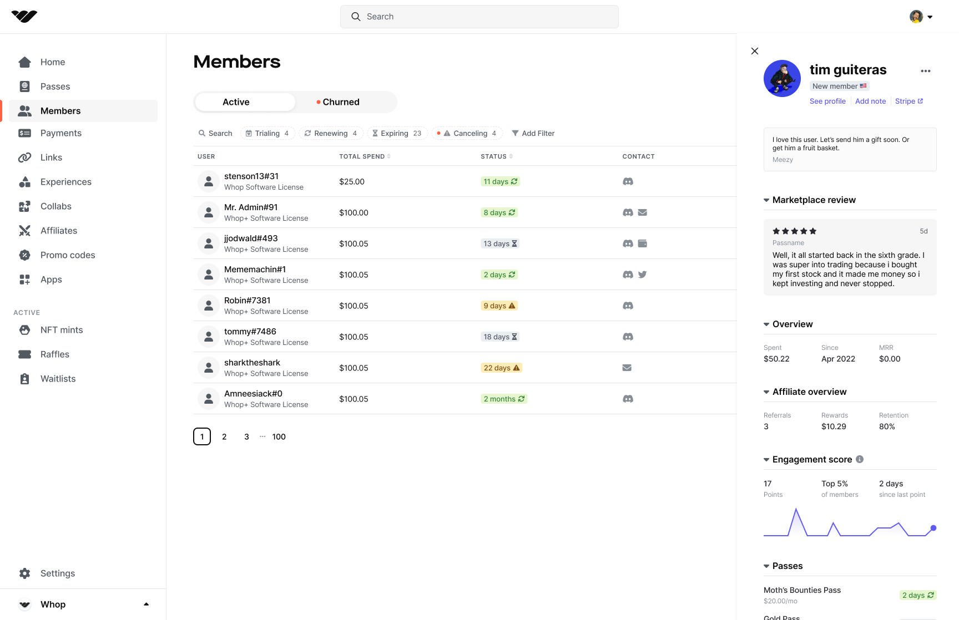Switch to the Churned tab
959x620 pixels.
pyautogui.click(x=340, y=102)
